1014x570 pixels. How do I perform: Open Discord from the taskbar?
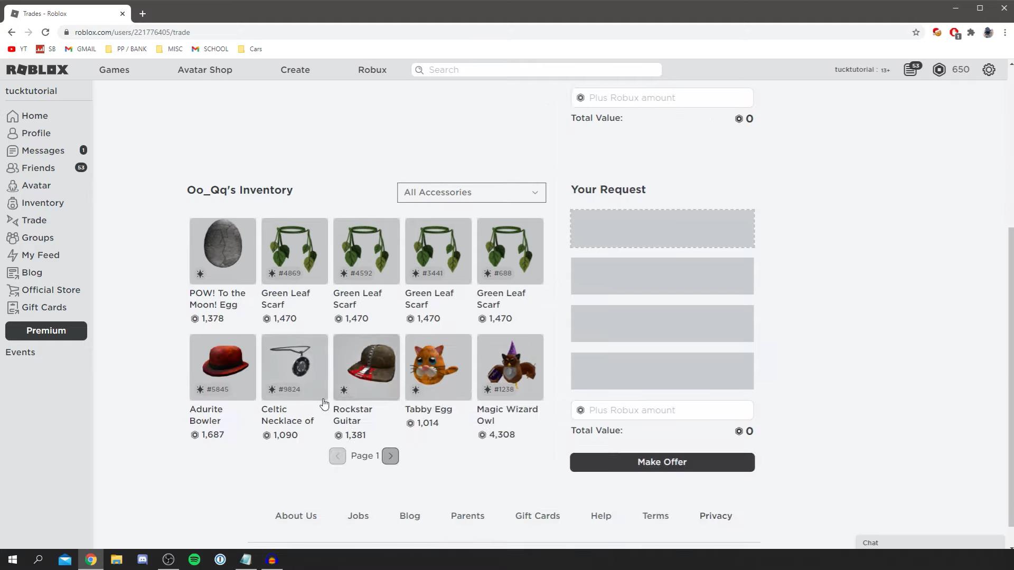pos(143,559)
